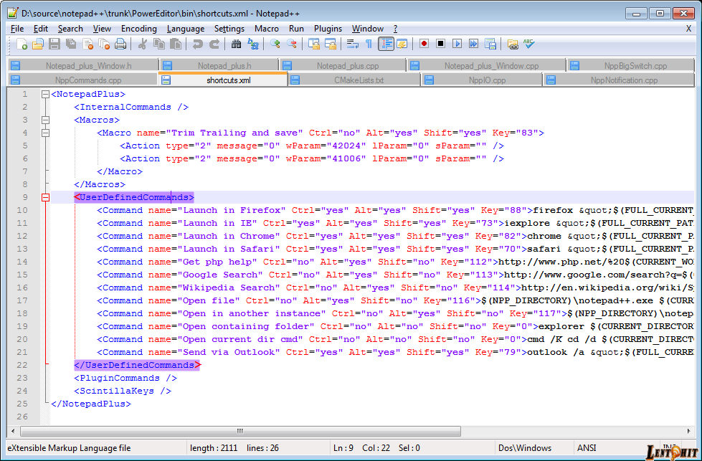Open the Replace dialog icon
The width and height of the screenshot is (702, 461).
click(x=253, y=44)
